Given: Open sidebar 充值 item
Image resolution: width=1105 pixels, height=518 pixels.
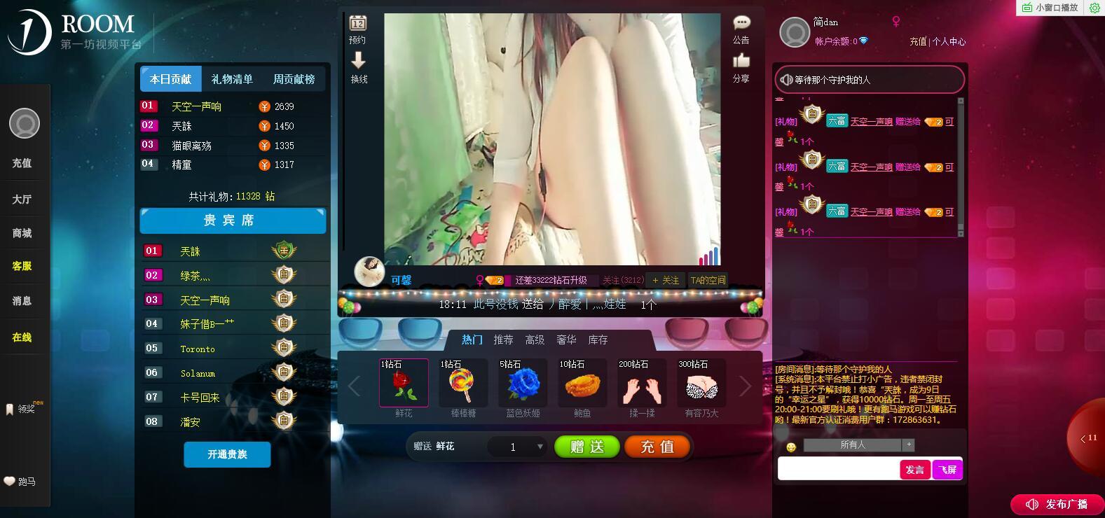Looking at the screenshot, I should [22, 163].
